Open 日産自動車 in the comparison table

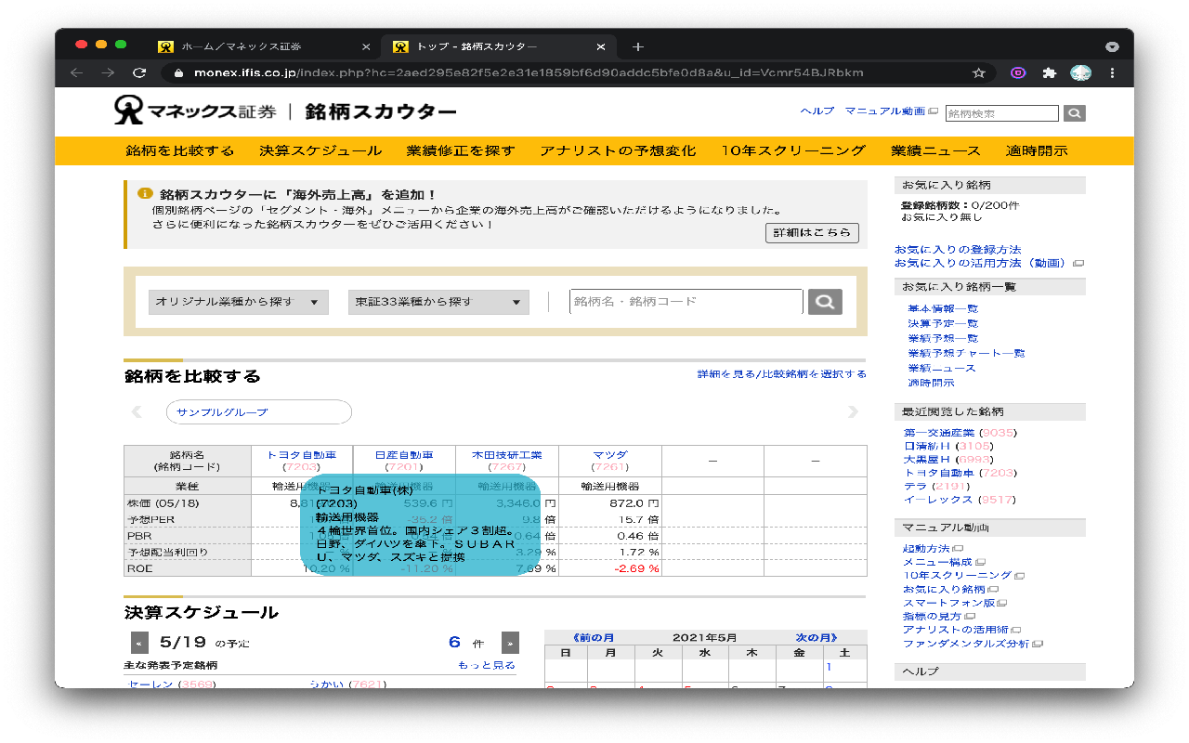point(404,455)
